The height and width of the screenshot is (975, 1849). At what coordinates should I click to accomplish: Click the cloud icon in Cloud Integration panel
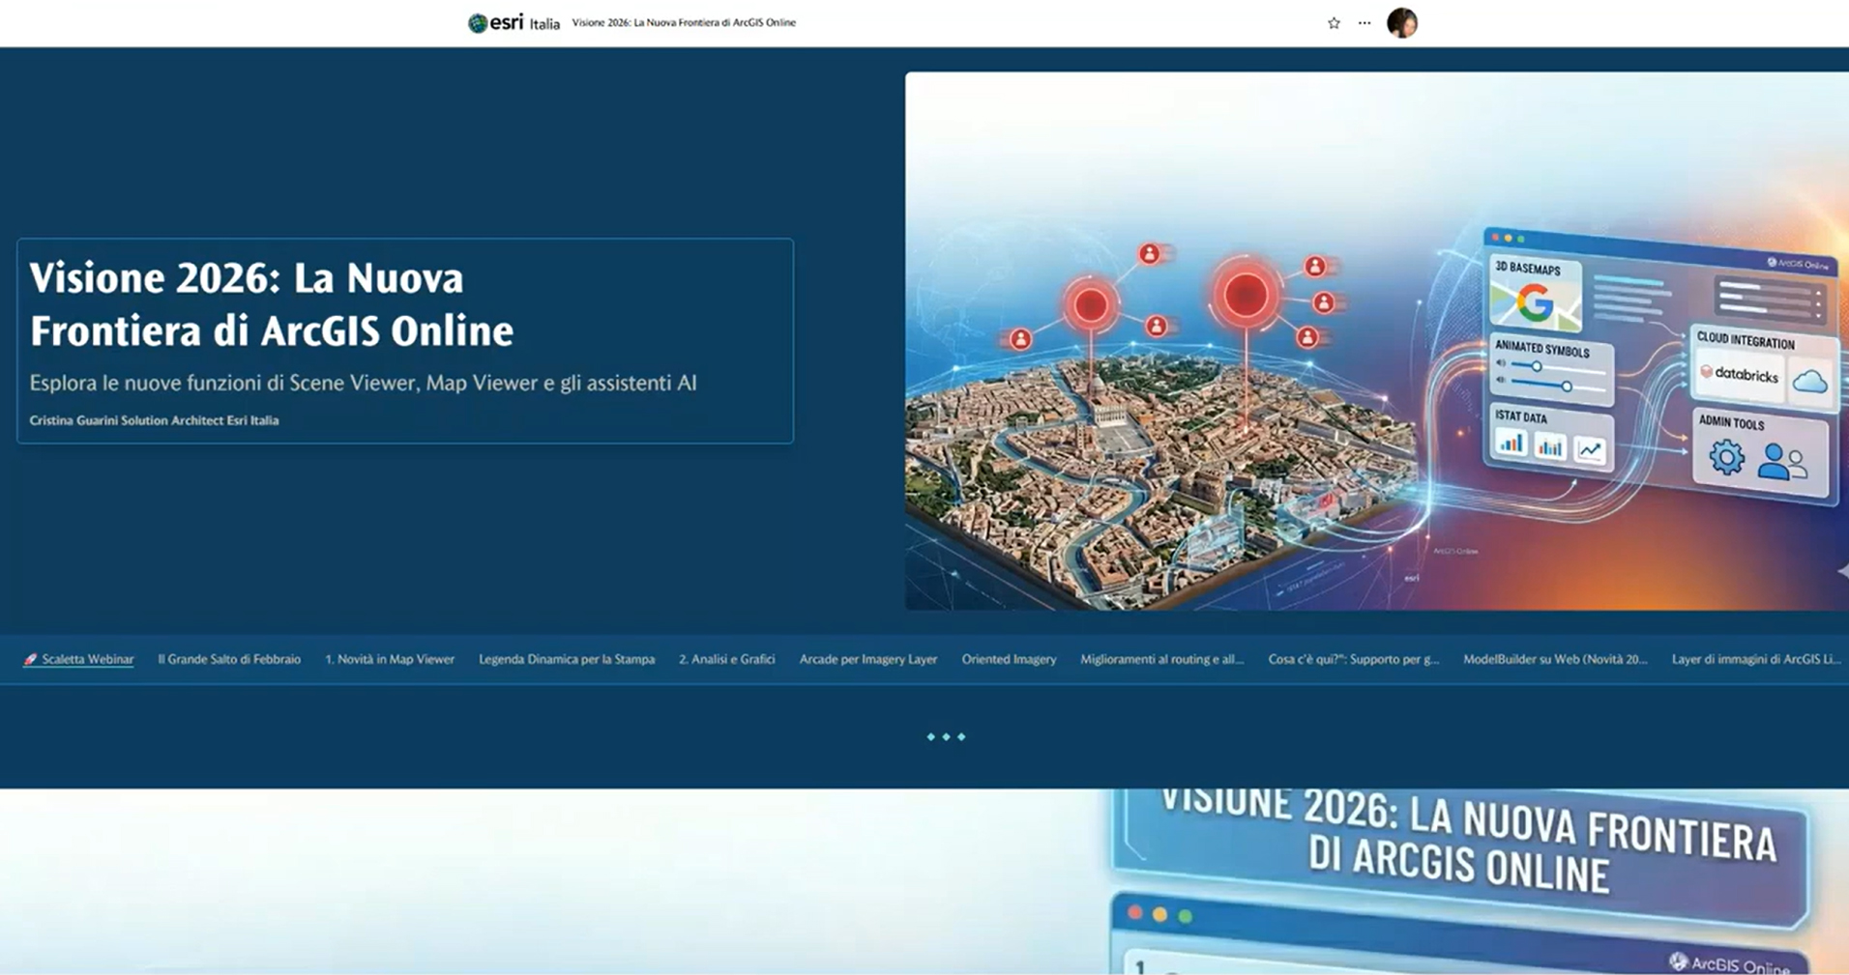coord(1809,382)
